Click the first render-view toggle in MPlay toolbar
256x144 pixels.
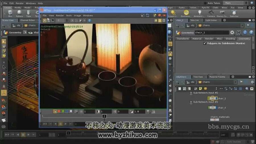pyautogui.click(x=45, y=20)
